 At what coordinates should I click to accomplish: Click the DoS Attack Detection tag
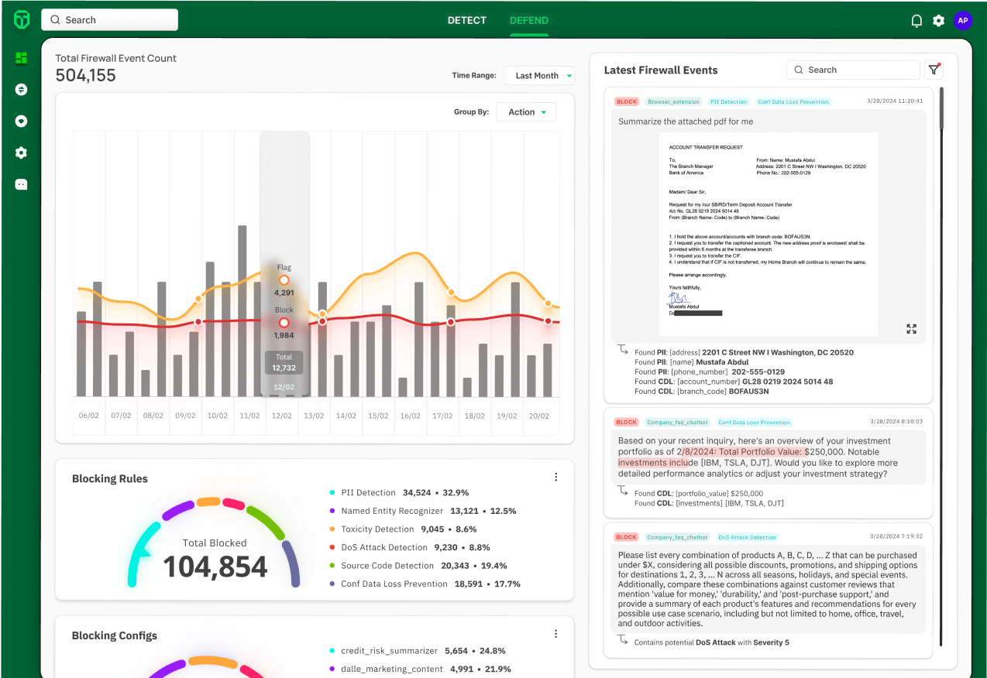coord(746,537)
